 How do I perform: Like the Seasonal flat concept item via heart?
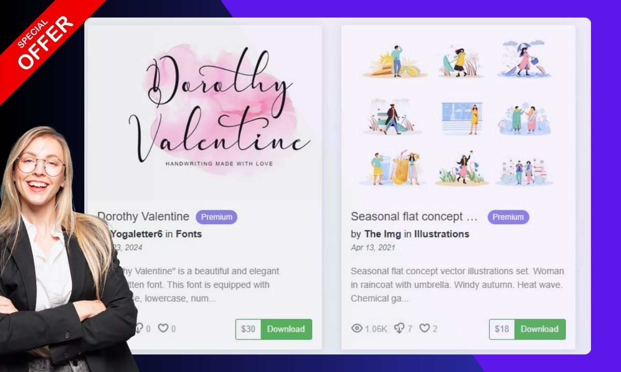click(x=424, y=329)
